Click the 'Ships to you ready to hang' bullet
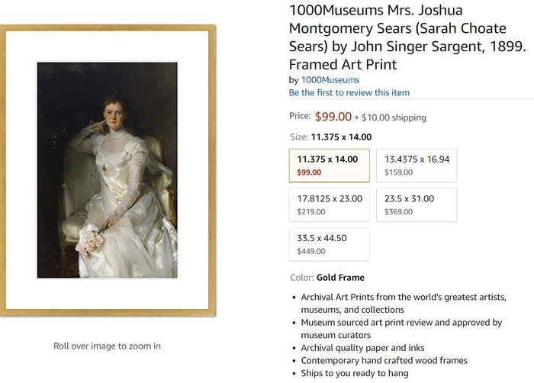Viewport: 534px width, 383px height. [x=355, y=373]
